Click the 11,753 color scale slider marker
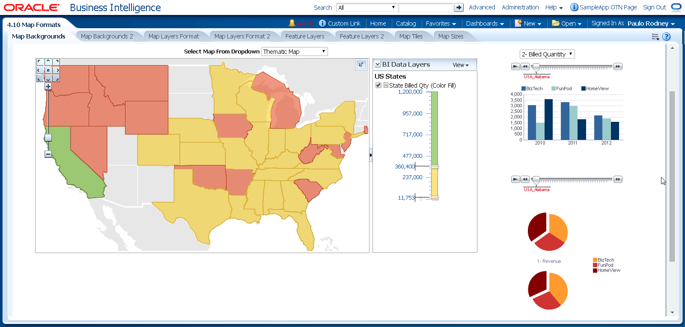Viewport: 685px width, 327px height. tap(434, 197)
